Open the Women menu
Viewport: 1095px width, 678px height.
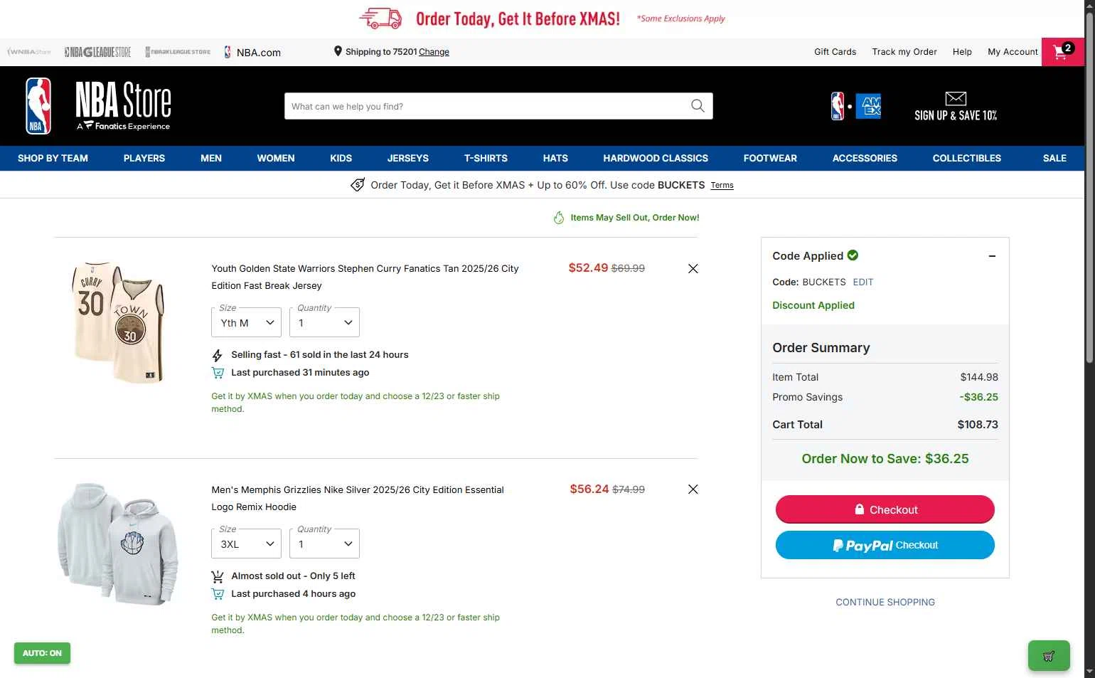tap(276, 158)
